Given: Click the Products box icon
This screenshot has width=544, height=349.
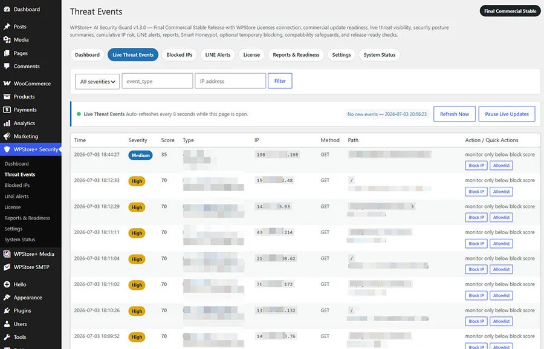Looking at the screenshot, I should pos(7,97).
